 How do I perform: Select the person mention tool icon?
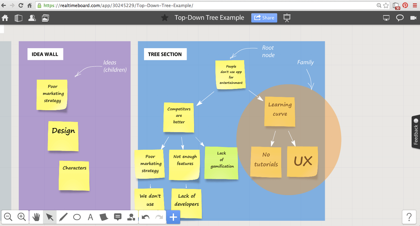coord(131,217)
